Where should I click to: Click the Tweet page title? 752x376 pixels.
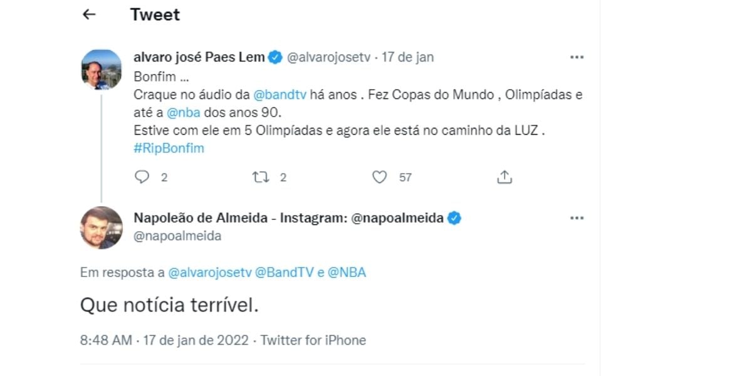click(x=154, y=14)
